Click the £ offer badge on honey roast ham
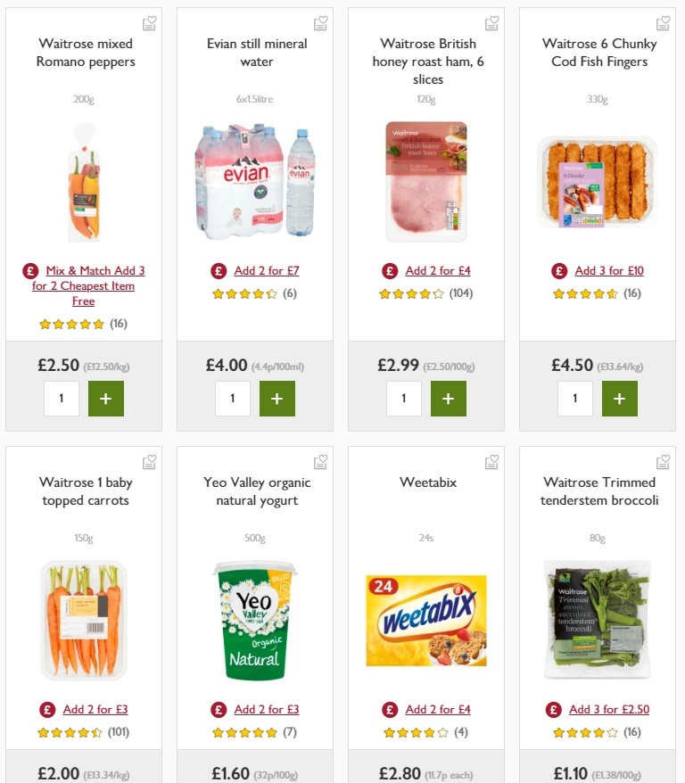Viewport: 685px width, 783px height. (x=390, y=270)
